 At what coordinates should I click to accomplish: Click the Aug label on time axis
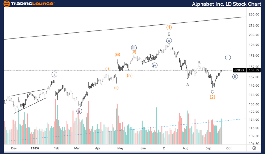[x=185, y=148]
